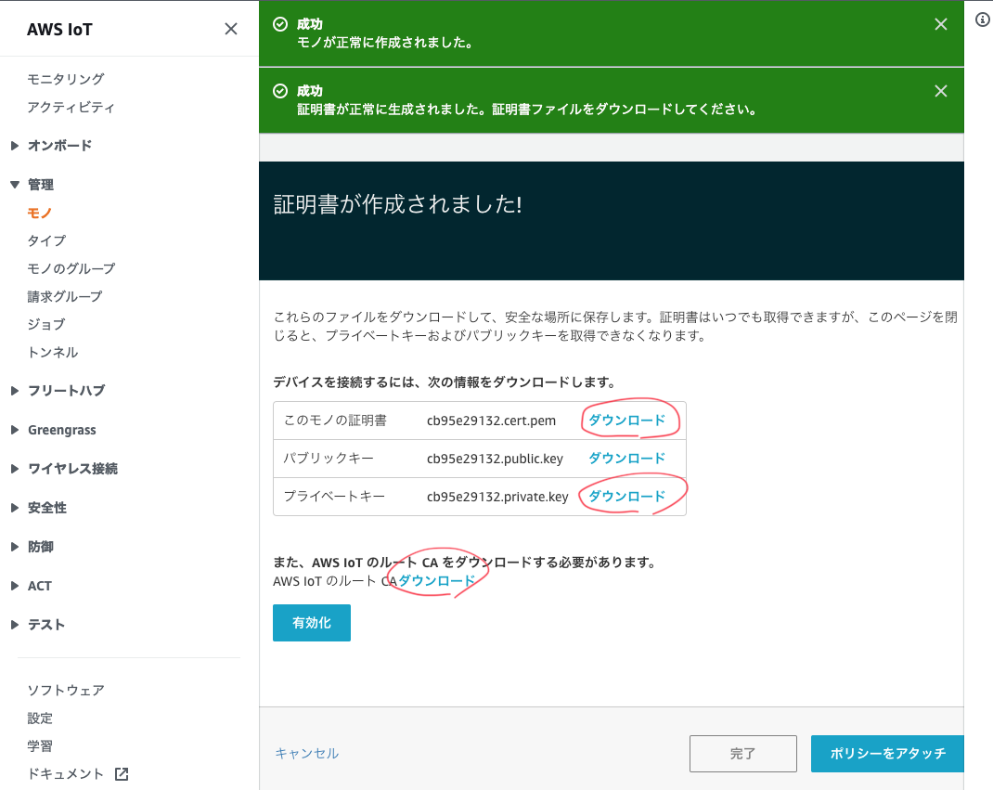
Task: Open ドキュメント link in the sidebar
Action: click(65, 774)
